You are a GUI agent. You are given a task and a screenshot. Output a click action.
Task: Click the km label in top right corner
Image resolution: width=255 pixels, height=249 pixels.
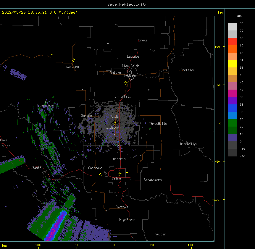click(x=220, y=12)
